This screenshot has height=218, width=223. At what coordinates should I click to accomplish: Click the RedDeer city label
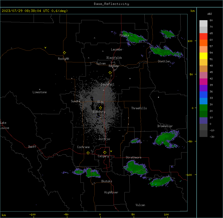coord(114,66)
